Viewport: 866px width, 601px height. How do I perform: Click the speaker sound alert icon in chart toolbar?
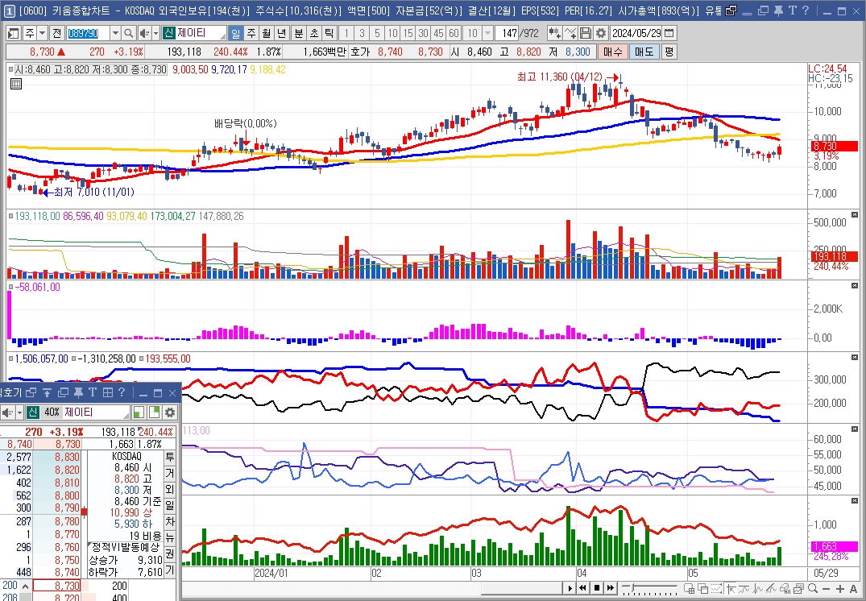144,33
